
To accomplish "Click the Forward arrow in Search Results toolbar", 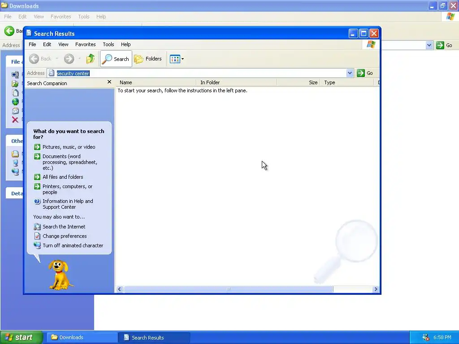I will click(x=69, y=59).
